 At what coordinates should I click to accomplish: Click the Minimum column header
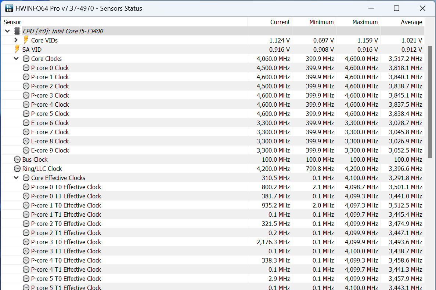tap(314, 22)
